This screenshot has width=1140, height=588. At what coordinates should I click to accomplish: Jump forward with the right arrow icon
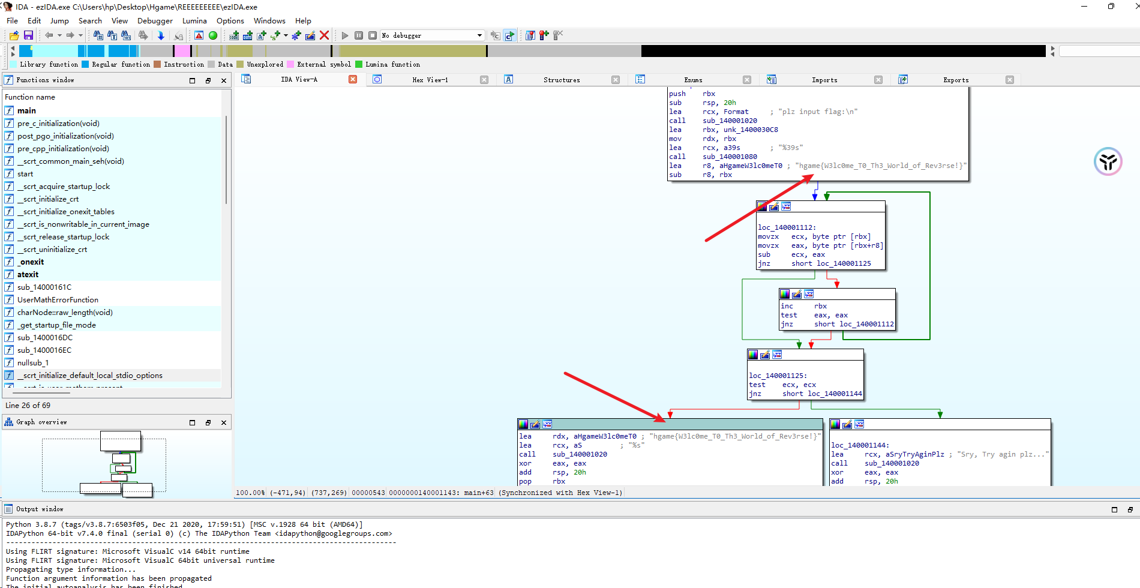(70, 35)
